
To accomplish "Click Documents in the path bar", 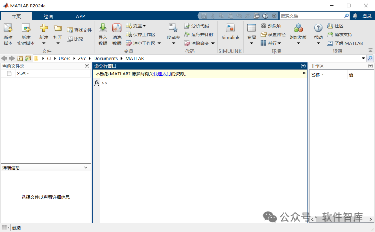I will point(106,59).
